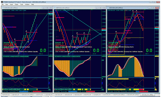Select the EURUSDm,M2 (offline) bottom tab
The height and width of the screenshot is (97, 161).
28,95
